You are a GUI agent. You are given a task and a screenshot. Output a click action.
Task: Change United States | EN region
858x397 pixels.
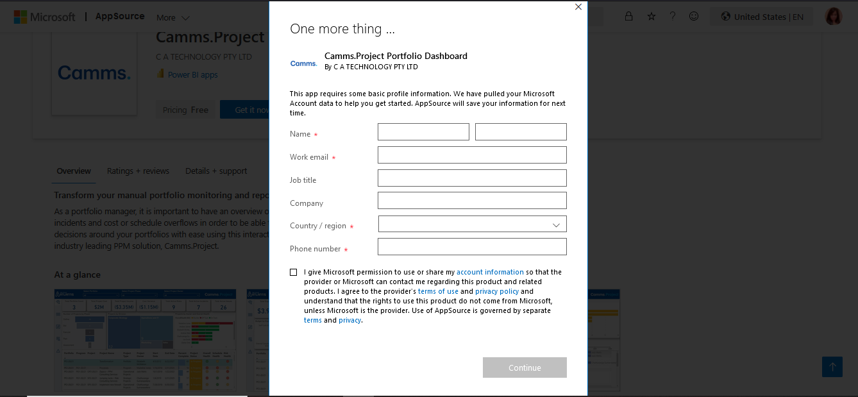(762, 17)
